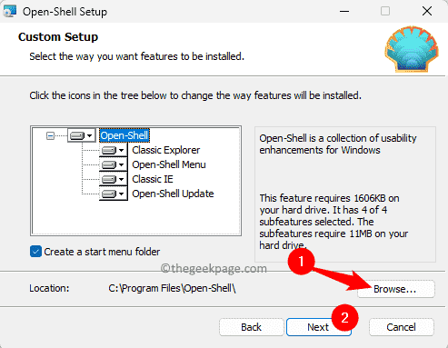Click the Browse... button
Image resolution: width=448 pixels, height=348 pixels.
tap(396, 289)
